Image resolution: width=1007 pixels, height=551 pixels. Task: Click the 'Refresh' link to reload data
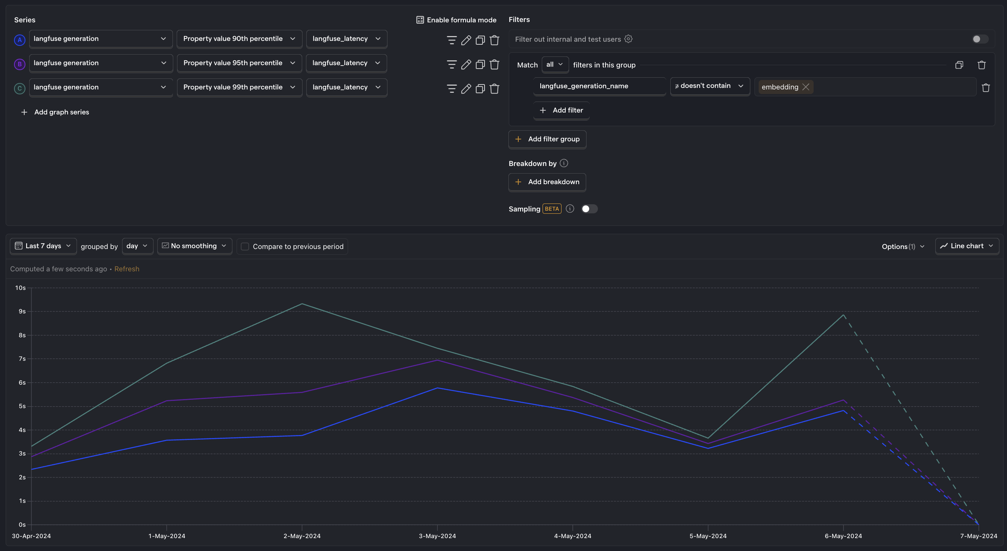point(126,269)
